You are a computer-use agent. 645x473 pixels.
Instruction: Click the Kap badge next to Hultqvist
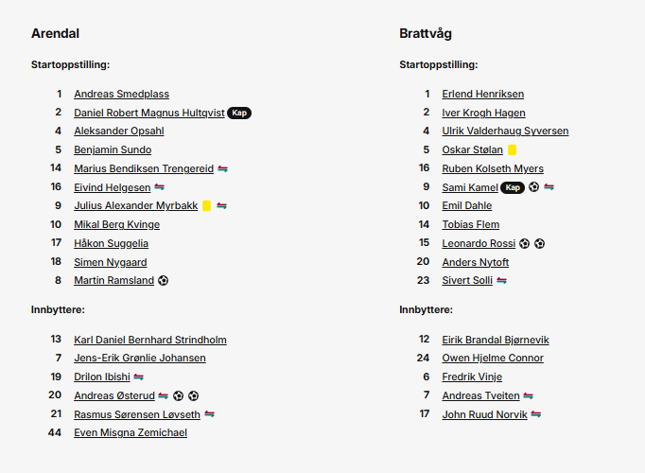tap(239, 113)
